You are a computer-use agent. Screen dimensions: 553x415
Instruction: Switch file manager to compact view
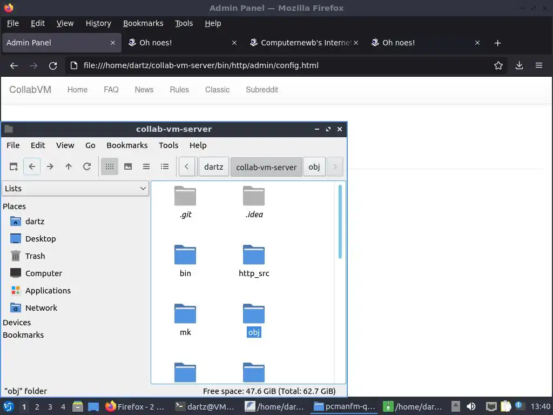click(146, 166)
